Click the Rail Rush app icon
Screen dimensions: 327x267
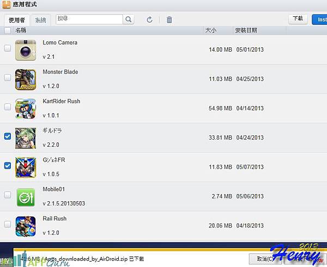(x=26, y=226)
